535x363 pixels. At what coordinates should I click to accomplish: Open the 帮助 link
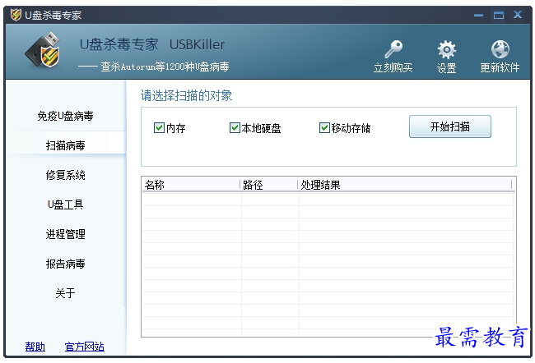pyautogui.click(x=35, y=347)
